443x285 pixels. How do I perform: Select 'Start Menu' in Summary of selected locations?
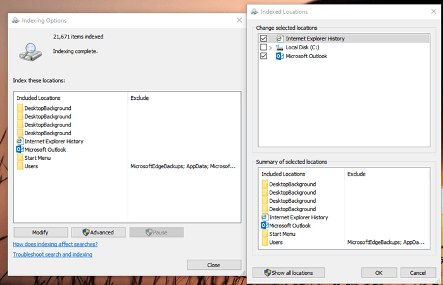coord(282,234)
